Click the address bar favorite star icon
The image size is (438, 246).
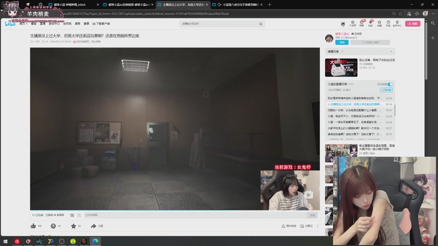click(401, 14)
